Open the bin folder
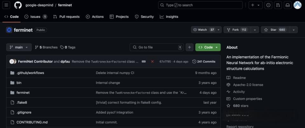Viewport: 305px width, 128px height. (19, 83)
